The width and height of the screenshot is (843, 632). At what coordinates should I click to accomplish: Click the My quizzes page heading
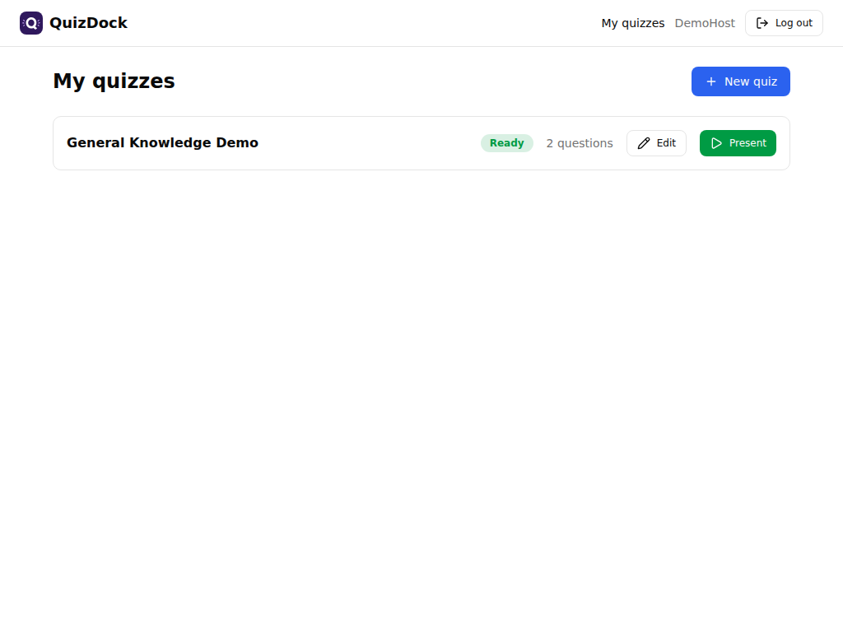point(114,81)
